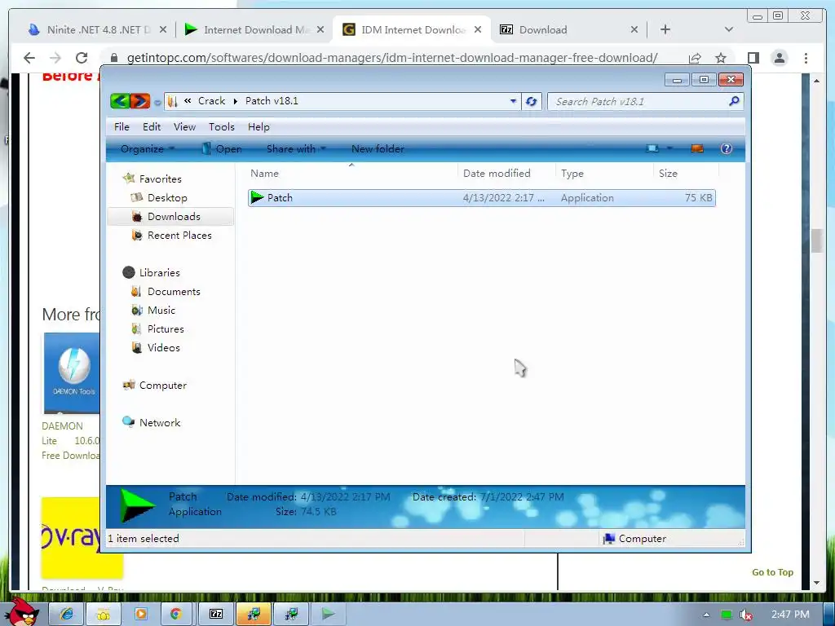Open the View menu
Viewport: 835px width, 626px height.
coord(184,126)
